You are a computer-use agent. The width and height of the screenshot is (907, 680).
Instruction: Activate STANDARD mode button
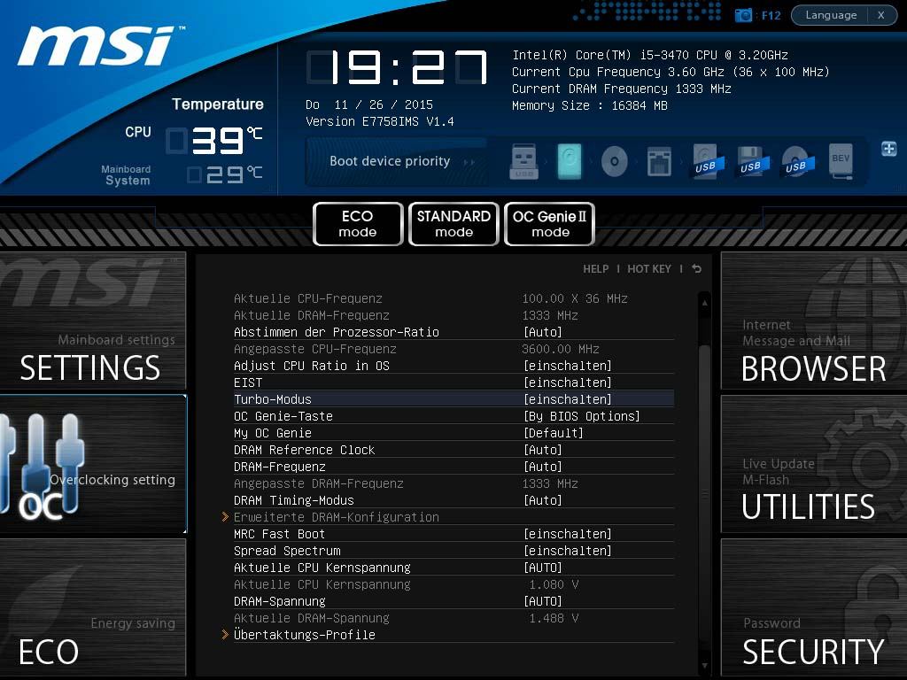[453, 224]
